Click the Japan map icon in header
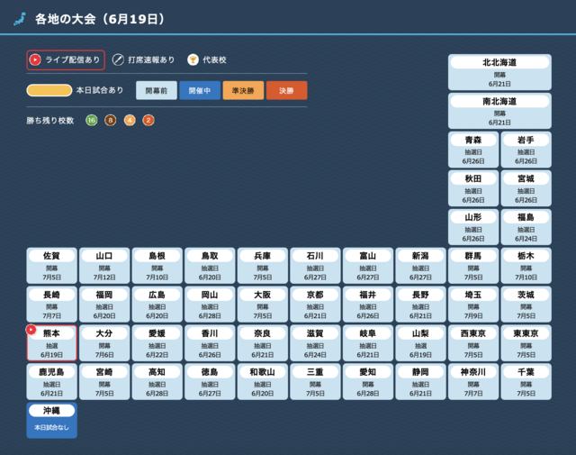Viewport: 576px width, 455px height. (19, 18)
